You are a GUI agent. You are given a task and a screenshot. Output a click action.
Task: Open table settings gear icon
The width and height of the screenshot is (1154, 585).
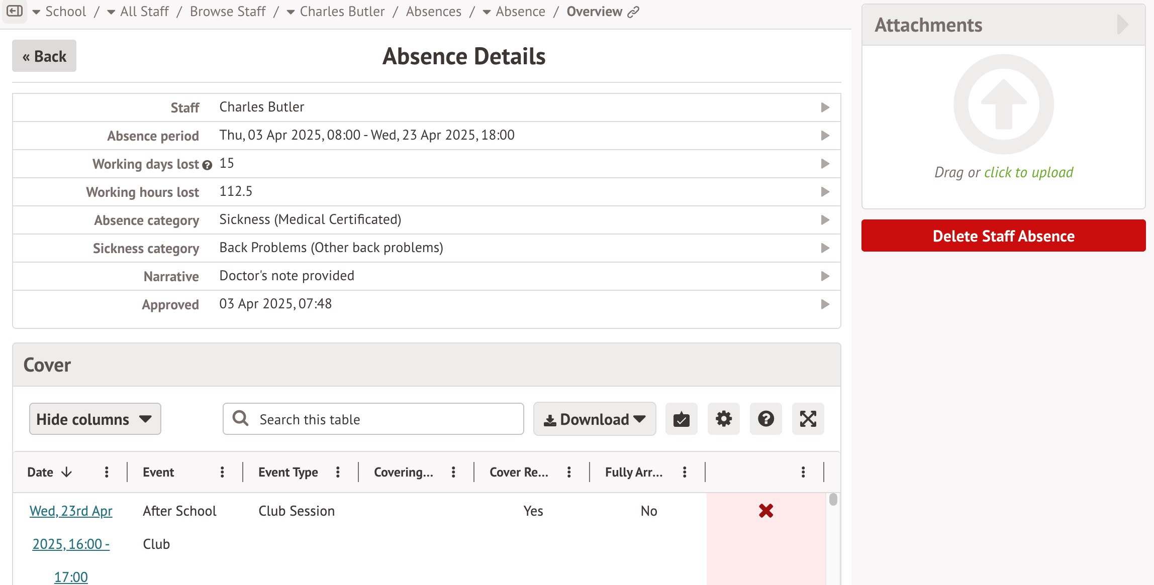pos(723,419)
